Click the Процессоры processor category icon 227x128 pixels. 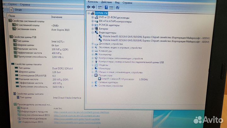pos(96,75)
